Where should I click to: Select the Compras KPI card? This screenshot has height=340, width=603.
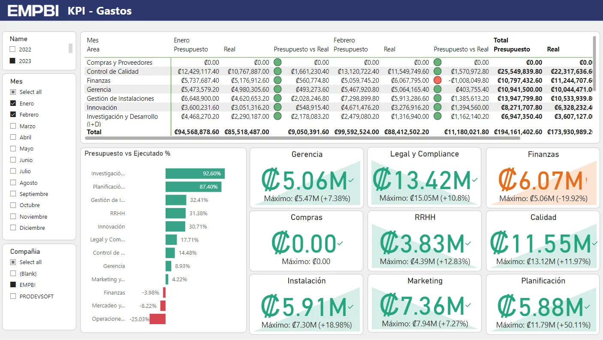click(x=306, y=241)
